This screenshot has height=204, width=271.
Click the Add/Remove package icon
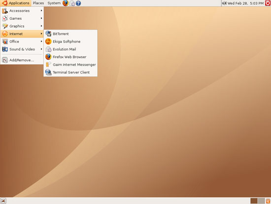point(5,60)
